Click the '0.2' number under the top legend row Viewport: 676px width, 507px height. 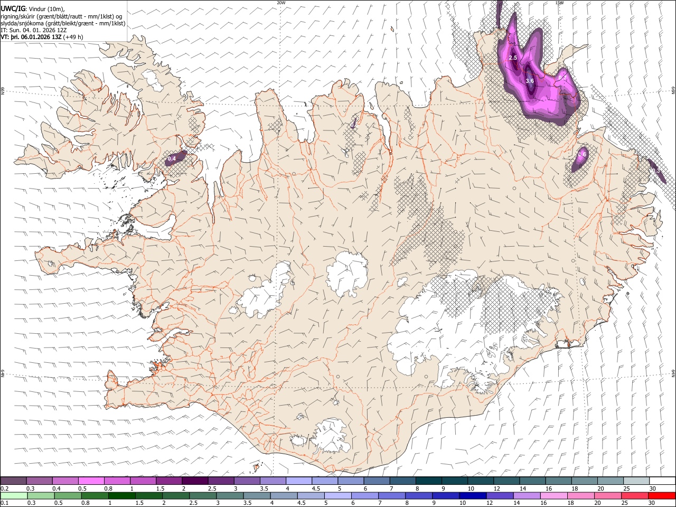(x=4, y=489)
